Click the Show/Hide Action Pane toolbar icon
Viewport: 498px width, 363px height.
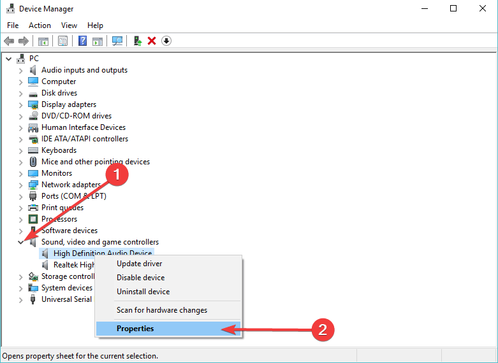pos(98,41)
